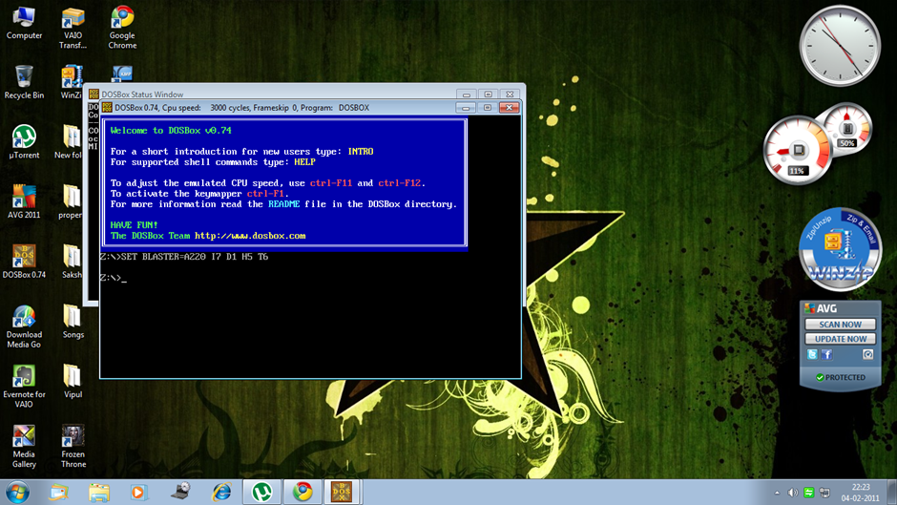This screenshot has width=897, height=505.
Task: Close the DOSBox 0.74 emulator window
Action: pos(509,108)
